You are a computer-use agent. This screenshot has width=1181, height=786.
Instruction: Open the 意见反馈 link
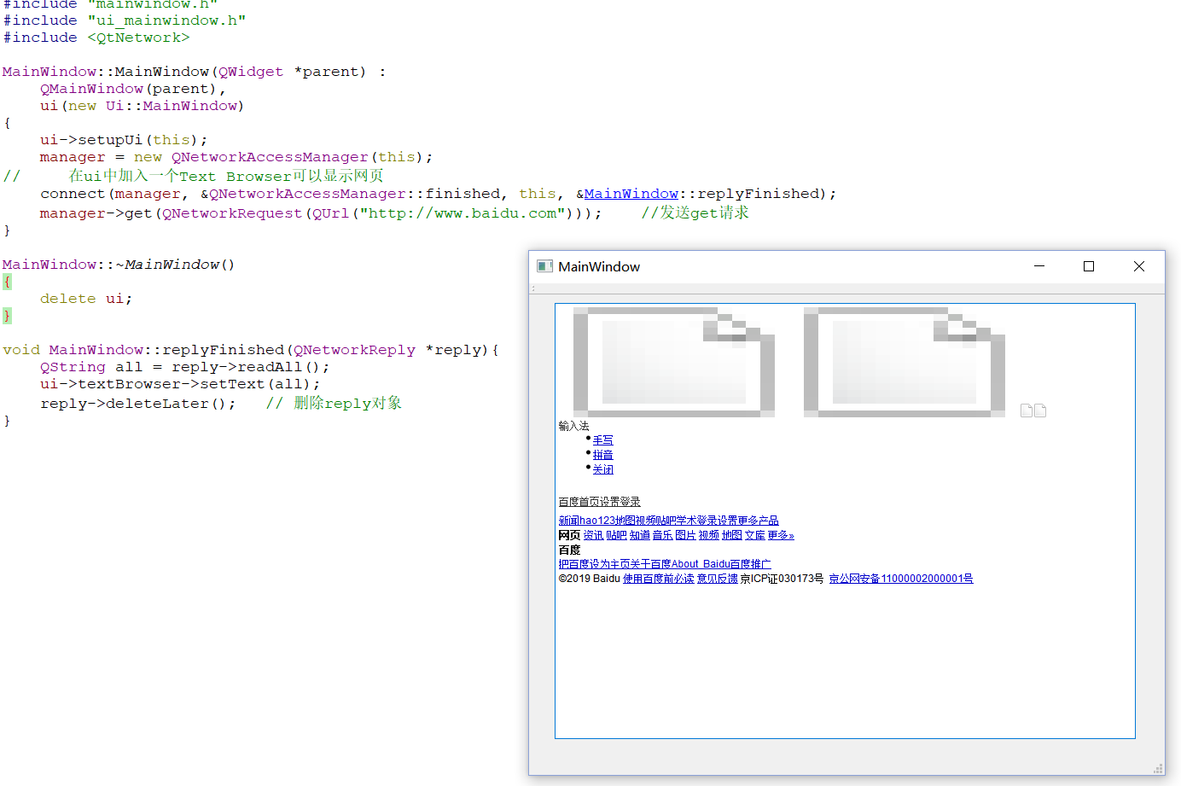(718, 579)
